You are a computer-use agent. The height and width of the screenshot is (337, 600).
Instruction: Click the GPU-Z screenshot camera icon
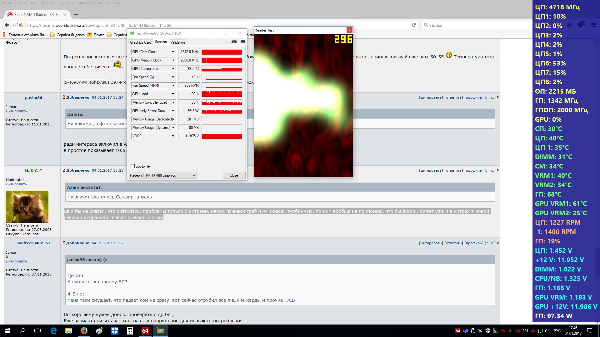pos(234,42)
